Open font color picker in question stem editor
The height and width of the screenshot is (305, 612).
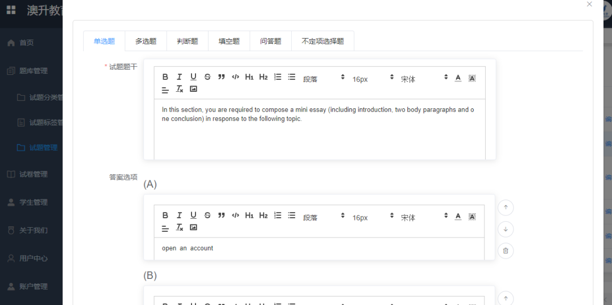coord(458,78)
